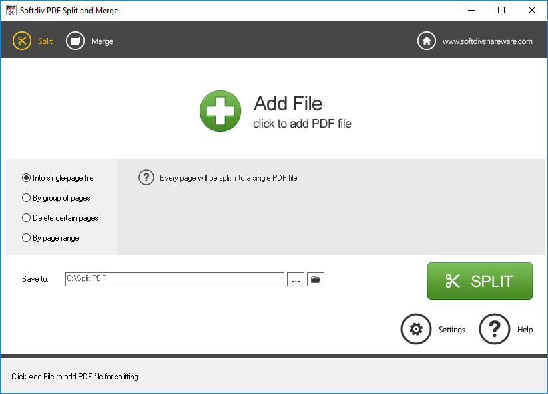
Task: Select By page range option
Action: pos(51,238)
